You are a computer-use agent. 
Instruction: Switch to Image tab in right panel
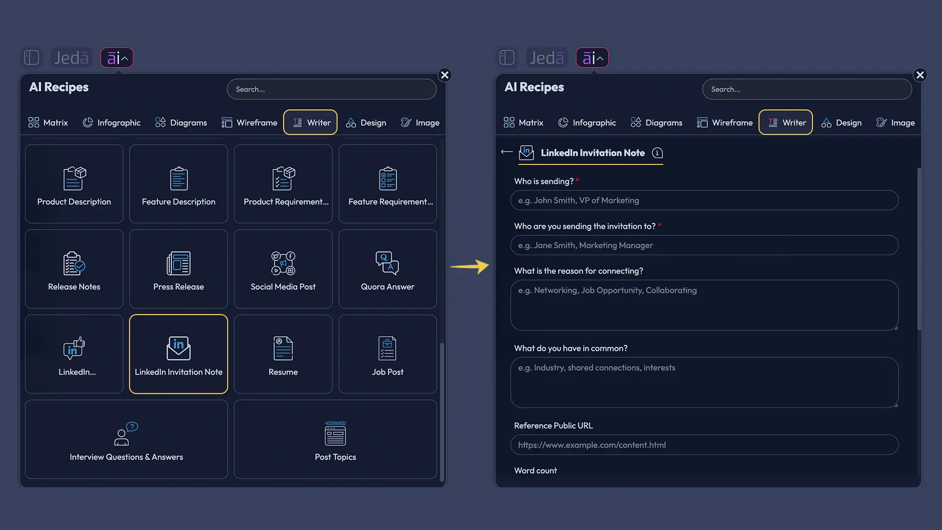click(895, 122)
